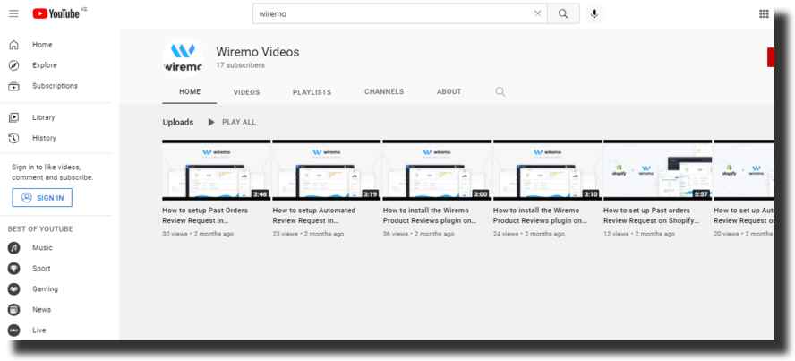Select Explore label in sidebar
The width and height of the screenshot is (795, 361).
45,65
